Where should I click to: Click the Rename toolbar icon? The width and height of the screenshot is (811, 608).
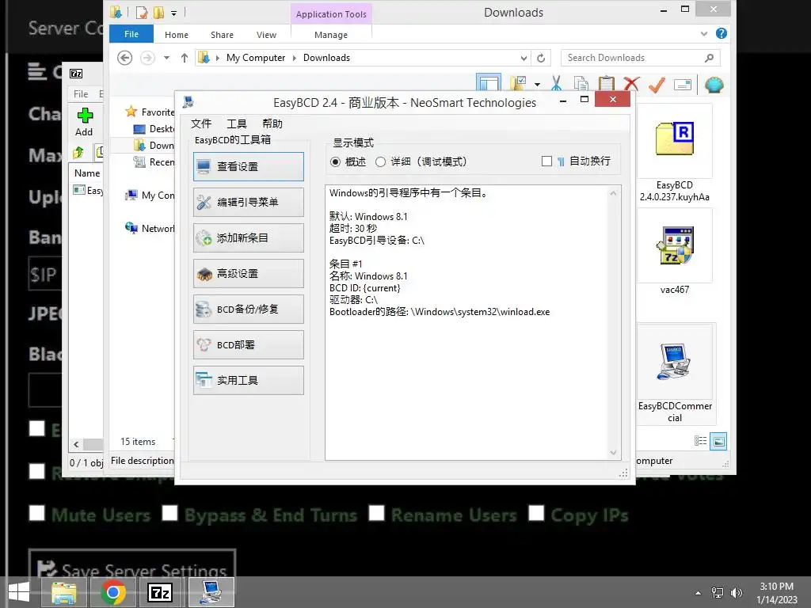coord(683,84)
